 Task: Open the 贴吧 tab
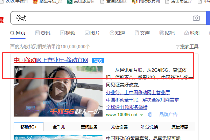[x=167, y=33]
